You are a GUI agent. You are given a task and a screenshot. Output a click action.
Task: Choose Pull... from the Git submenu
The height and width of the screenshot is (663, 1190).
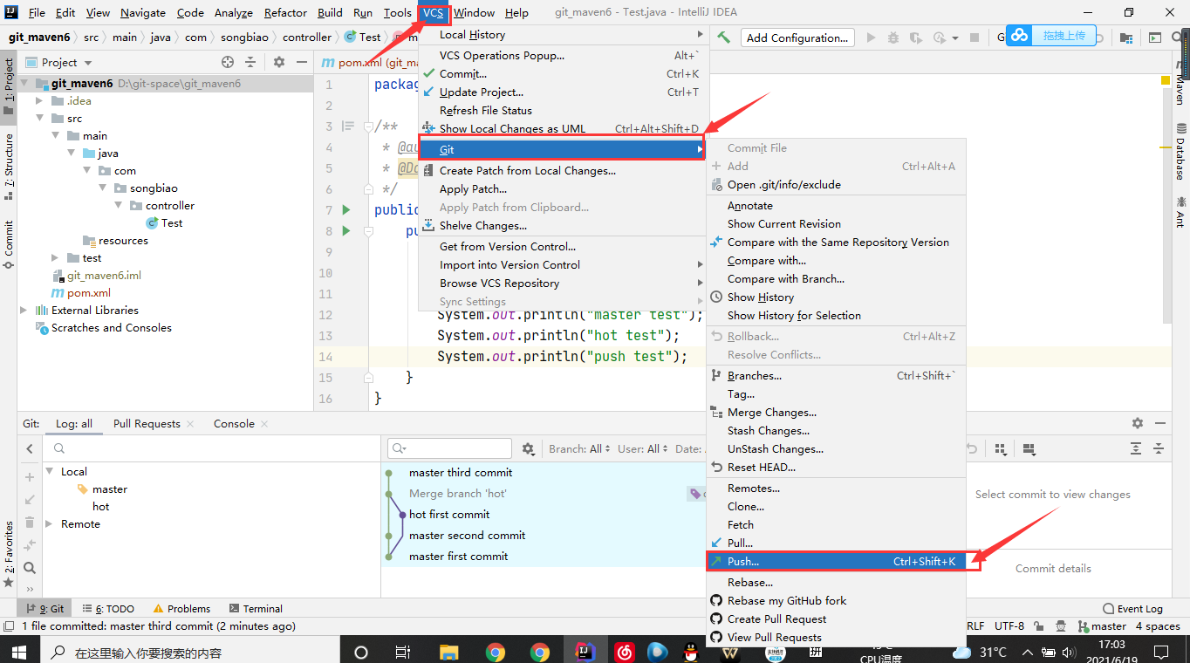(836, 543)
